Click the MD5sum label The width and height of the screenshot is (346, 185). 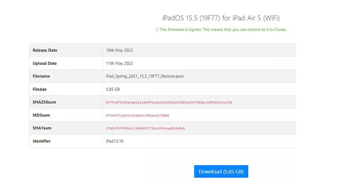41,115
